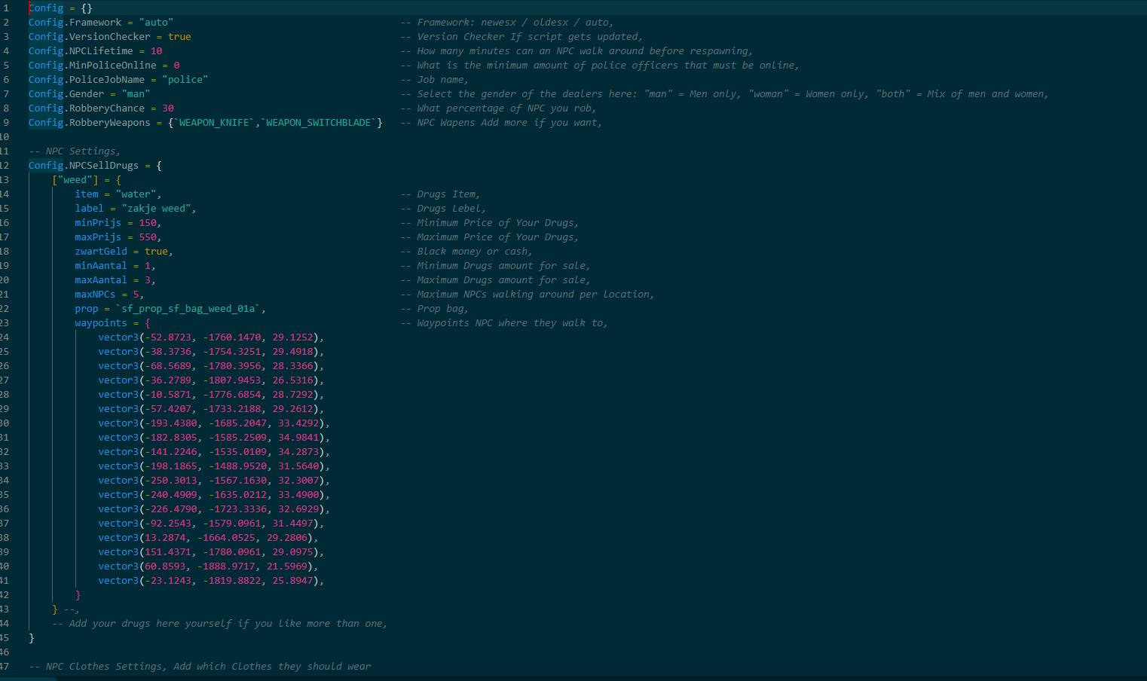Click the Config.VersionChecker true value
The image size is (1147, 681).
pos(179,37)
